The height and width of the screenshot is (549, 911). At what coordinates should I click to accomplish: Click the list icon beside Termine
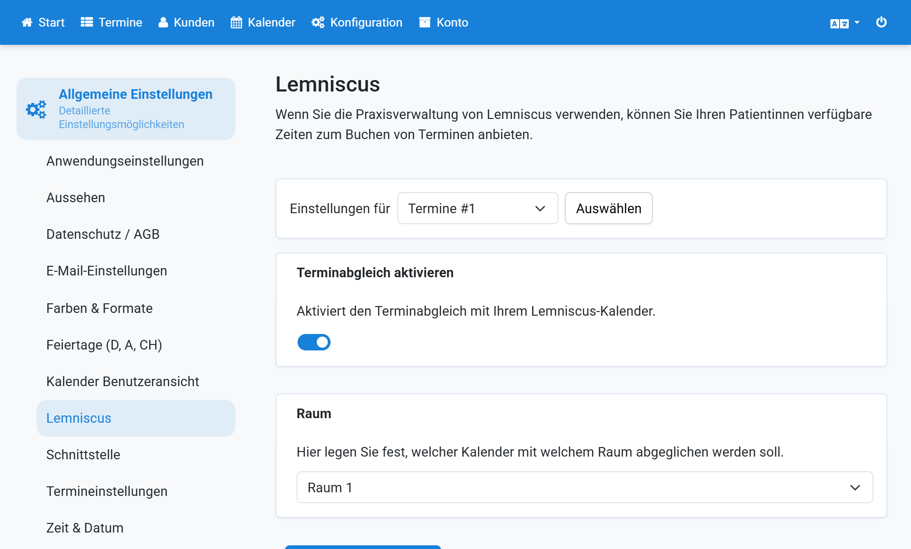(x=87, y=22)
